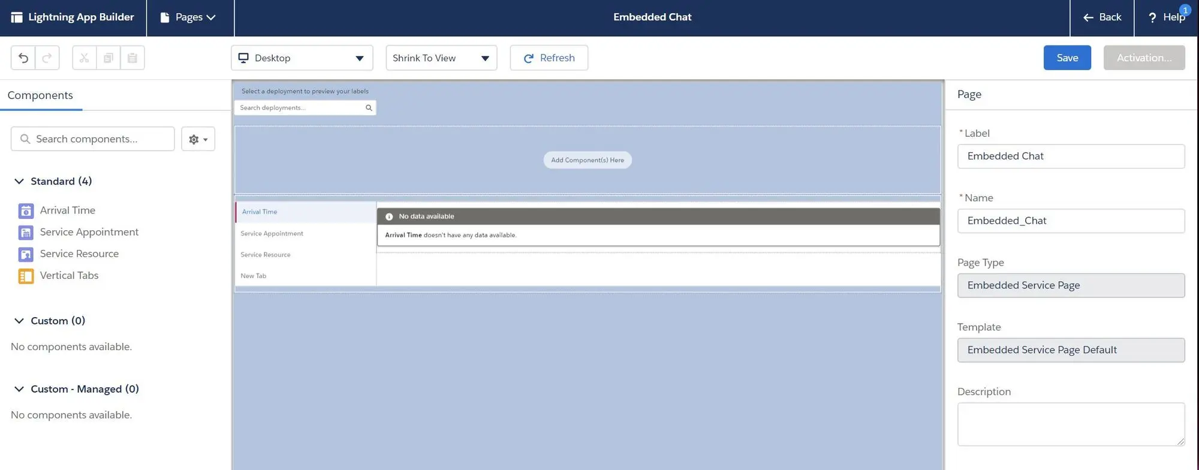Select the Components tab

(40, 95)
